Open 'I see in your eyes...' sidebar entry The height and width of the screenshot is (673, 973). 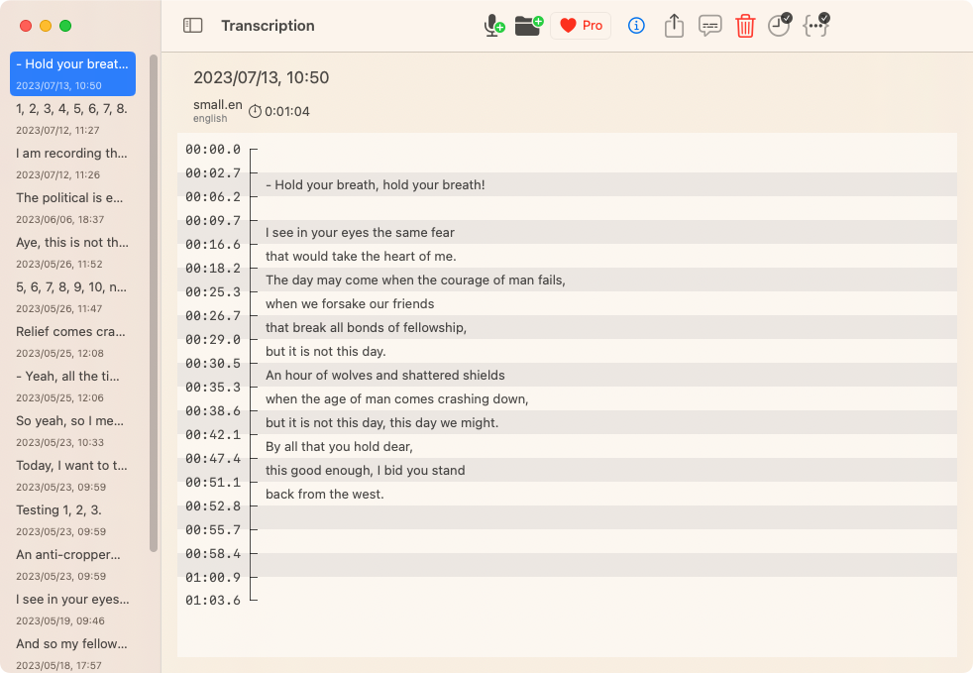click(72, 611)
